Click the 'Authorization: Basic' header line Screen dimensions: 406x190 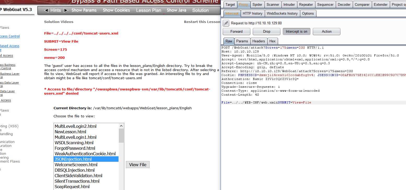(x=260, y=79)
